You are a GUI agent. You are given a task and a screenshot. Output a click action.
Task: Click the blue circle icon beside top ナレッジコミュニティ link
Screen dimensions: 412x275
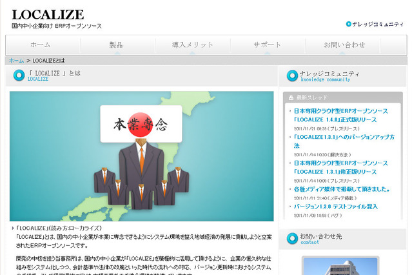pyautogui.click(x=349, y=25)
